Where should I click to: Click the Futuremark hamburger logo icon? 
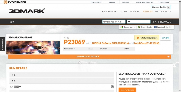(5, 2)
